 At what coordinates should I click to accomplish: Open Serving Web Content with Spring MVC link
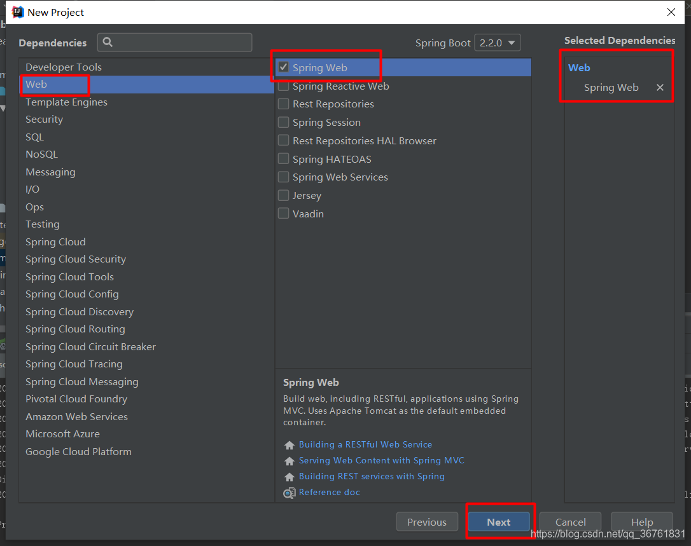point(382,460)
